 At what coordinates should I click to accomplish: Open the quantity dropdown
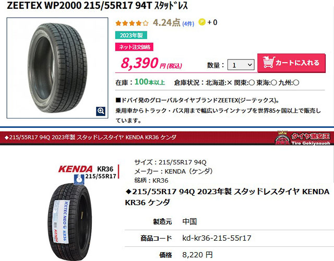coord(241,65)
